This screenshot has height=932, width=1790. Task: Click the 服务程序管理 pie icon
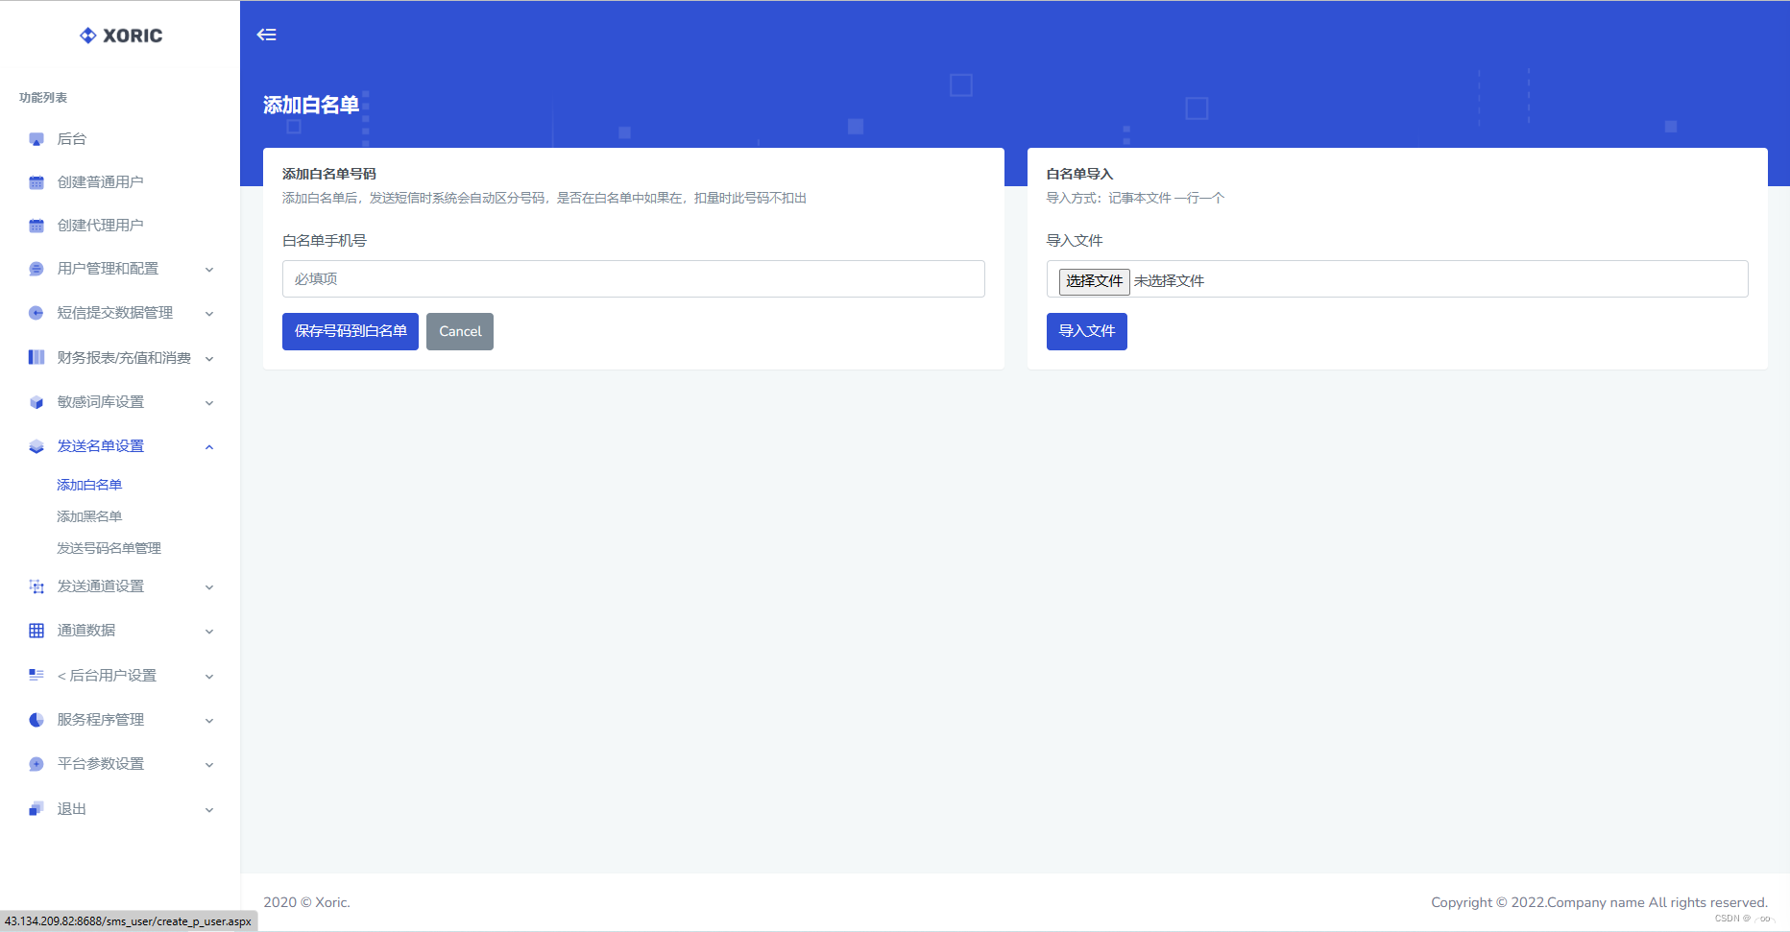pos(36,720)
